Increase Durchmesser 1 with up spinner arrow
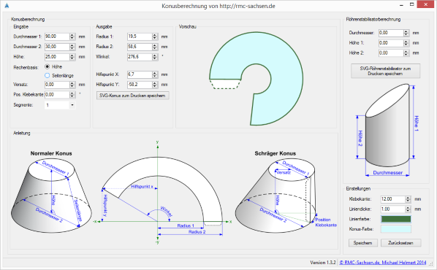Image resolution: width=437 pixels, height=270 pixels. click(72, 35)
